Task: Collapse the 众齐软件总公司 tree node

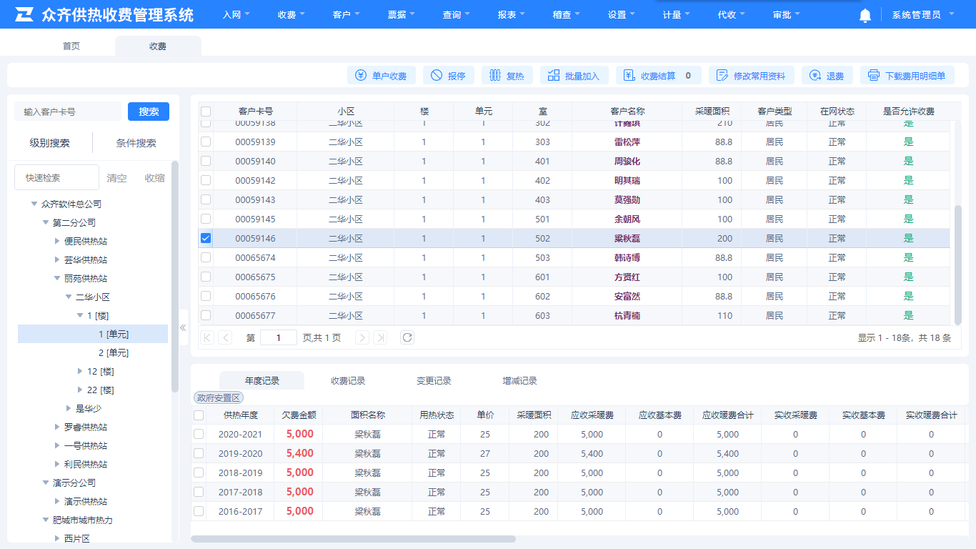Action: coord(34,204)
